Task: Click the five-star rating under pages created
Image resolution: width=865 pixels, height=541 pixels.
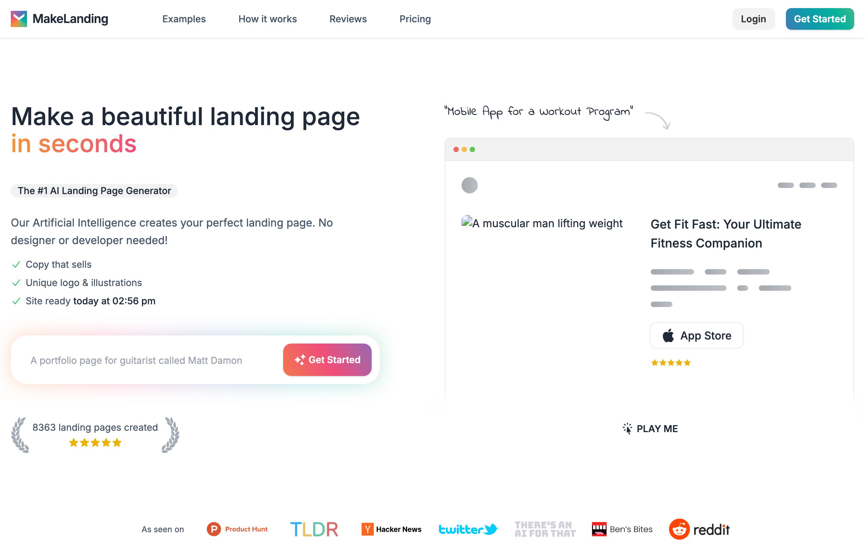Action: [95, 443]
